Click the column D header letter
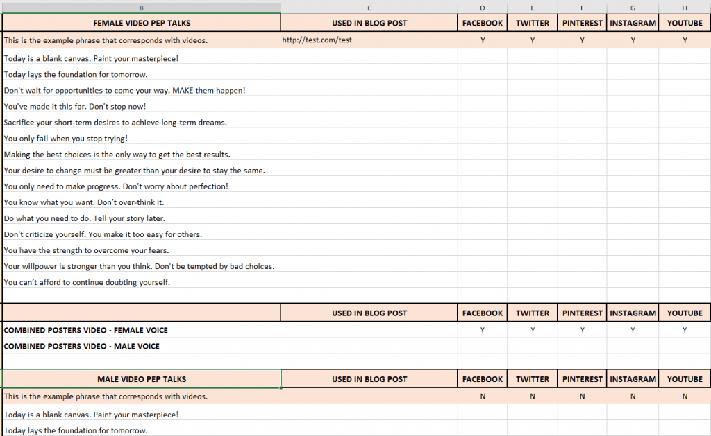The image size is (711, 436). click(483, 8)
